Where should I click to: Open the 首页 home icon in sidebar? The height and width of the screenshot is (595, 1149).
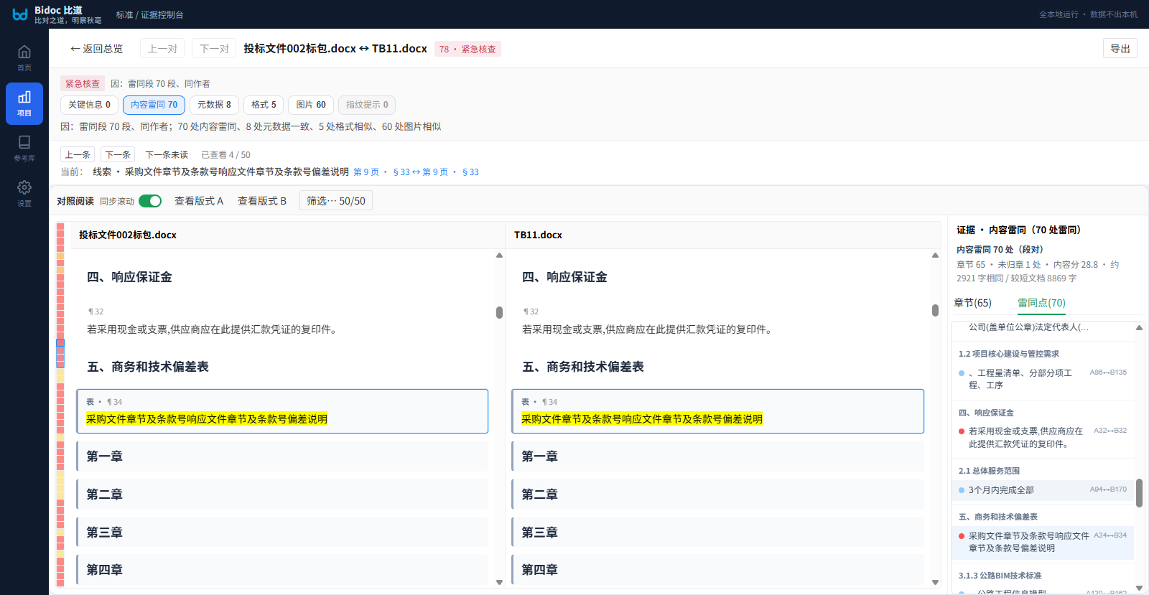[x=24, y=57]
